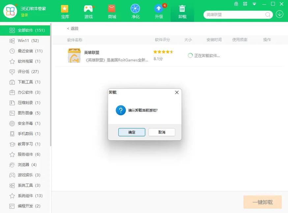The width and height of the screenshot is (288, 213).
Task: Open the title bar dropdown chevron menu
Action: point(254,4)
